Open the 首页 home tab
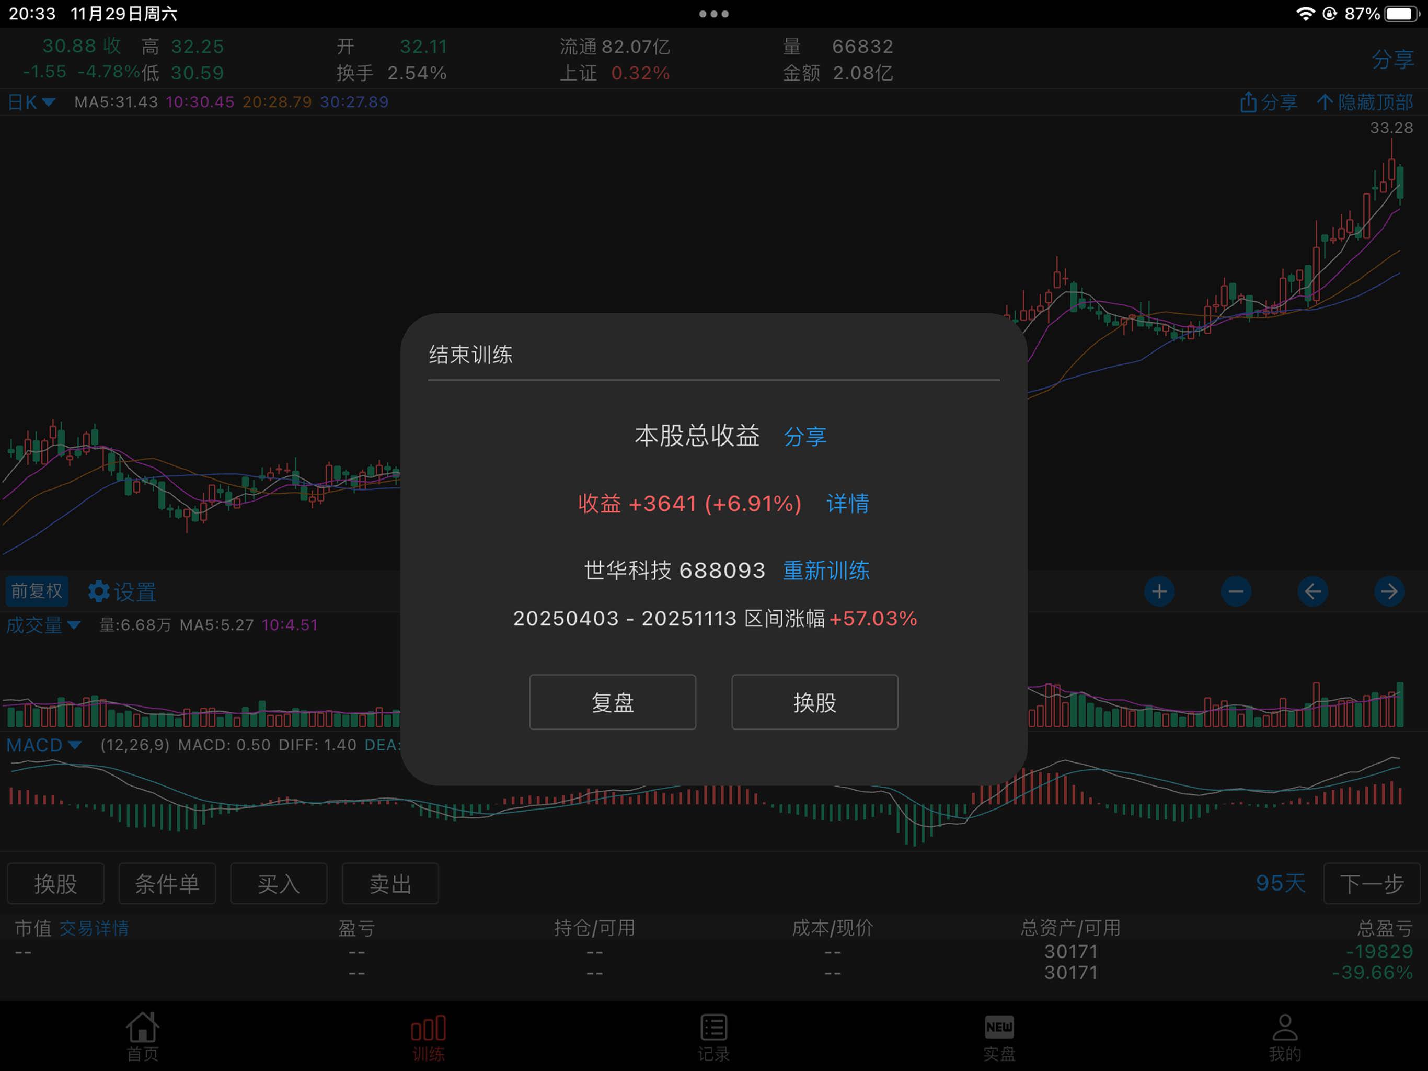The image size is (1428, 1071). pos(143,1037)
